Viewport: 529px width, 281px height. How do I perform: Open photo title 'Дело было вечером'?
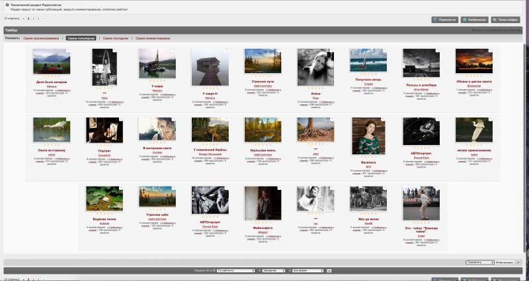tap(52, 82)
